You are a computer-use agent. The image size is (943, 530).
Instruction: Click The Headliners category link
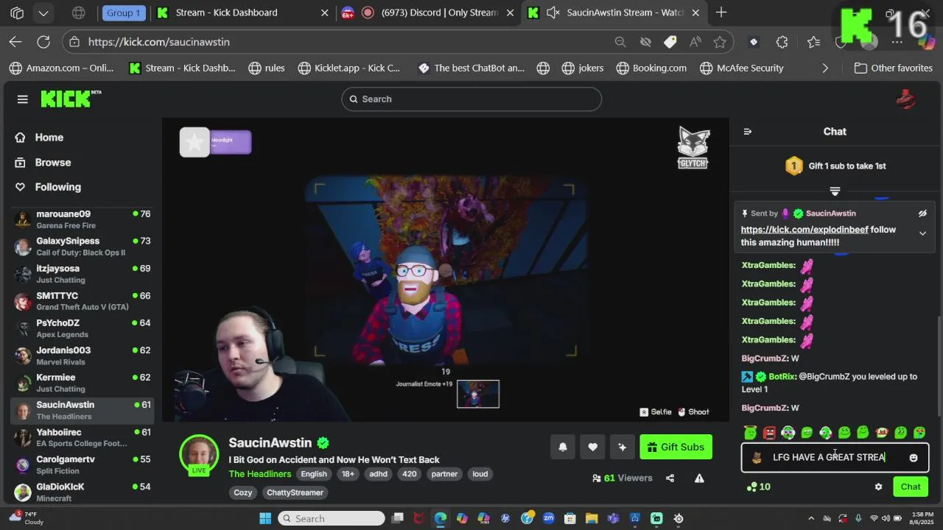coord(259,474)
